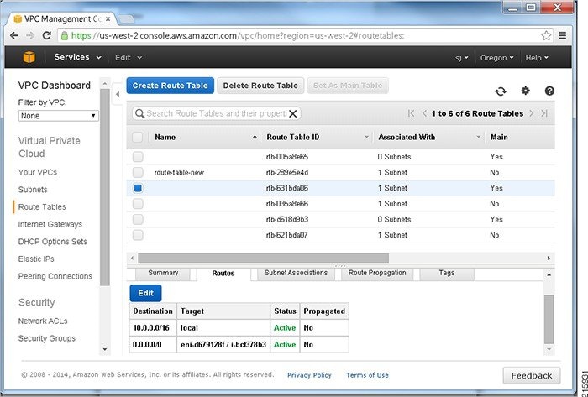Click the Feedback button
Image resolution: width=588 pixels, height=397 pixels.
532,376
